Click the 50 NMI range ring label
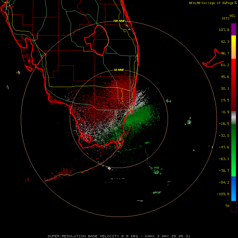 pos(119,70)
